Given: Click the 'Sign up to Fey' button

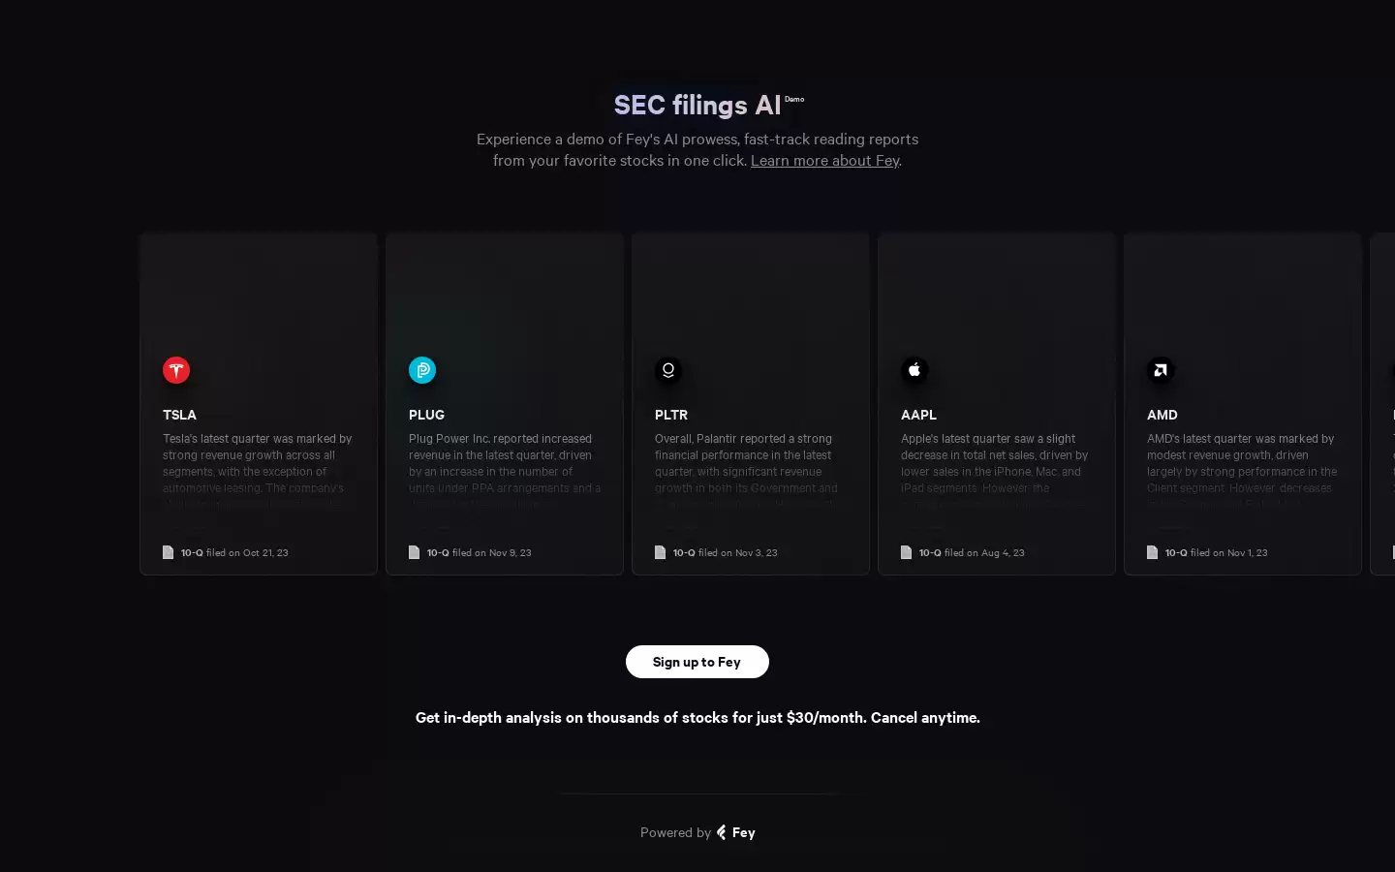Looking at the screenshot, I should pos(697,662).
